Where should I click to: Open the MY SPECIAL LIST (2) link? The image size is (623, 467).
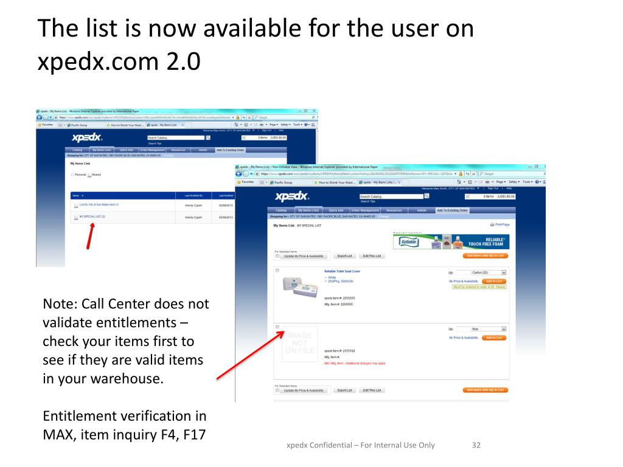point(92,217)
